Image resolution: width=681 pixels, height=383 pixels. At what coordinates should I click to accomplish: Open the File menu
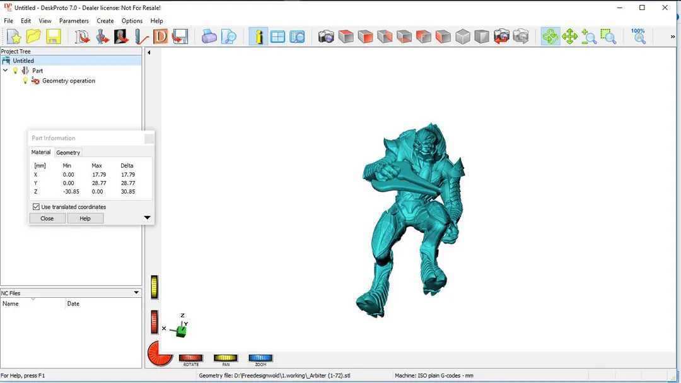pos(8,21)
